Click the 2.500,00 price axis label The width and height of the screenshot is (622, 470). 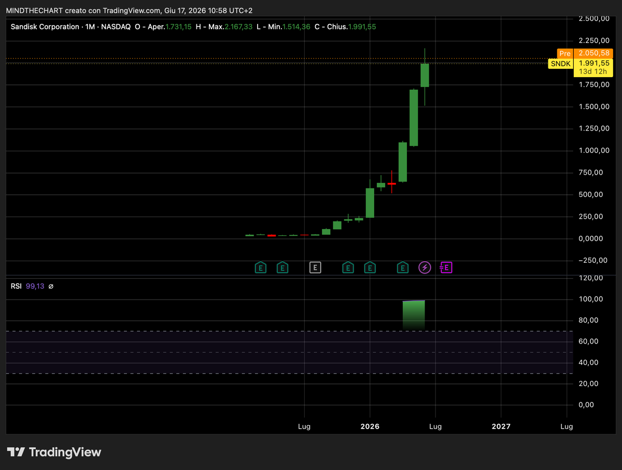(594, 19)
